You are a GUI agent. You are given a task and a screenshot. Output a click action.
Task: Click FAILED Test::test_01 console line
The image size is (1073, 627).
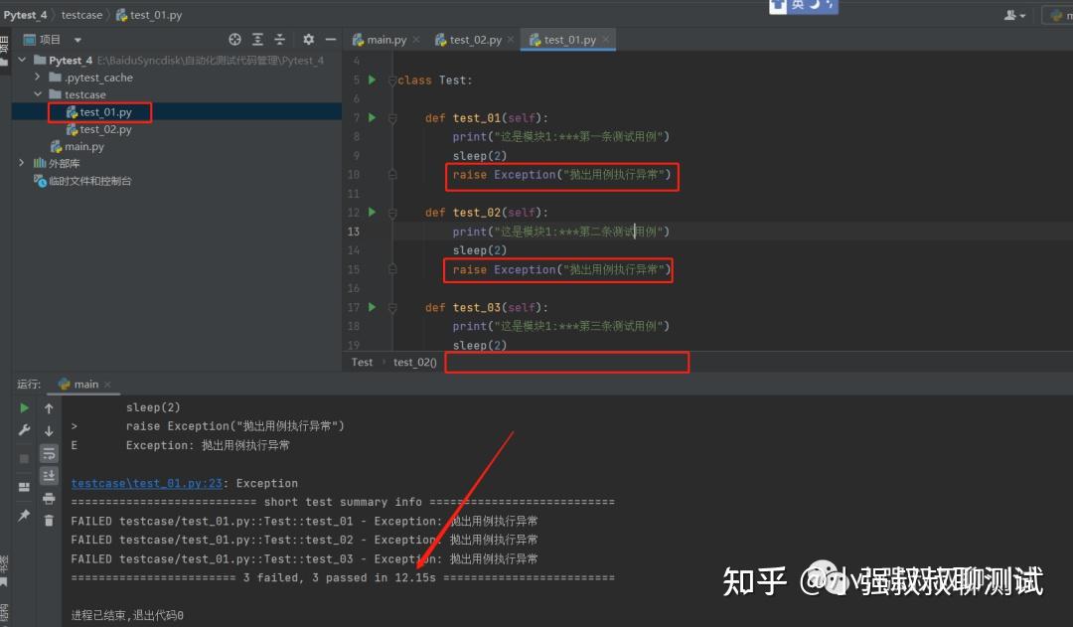(305, 521)
